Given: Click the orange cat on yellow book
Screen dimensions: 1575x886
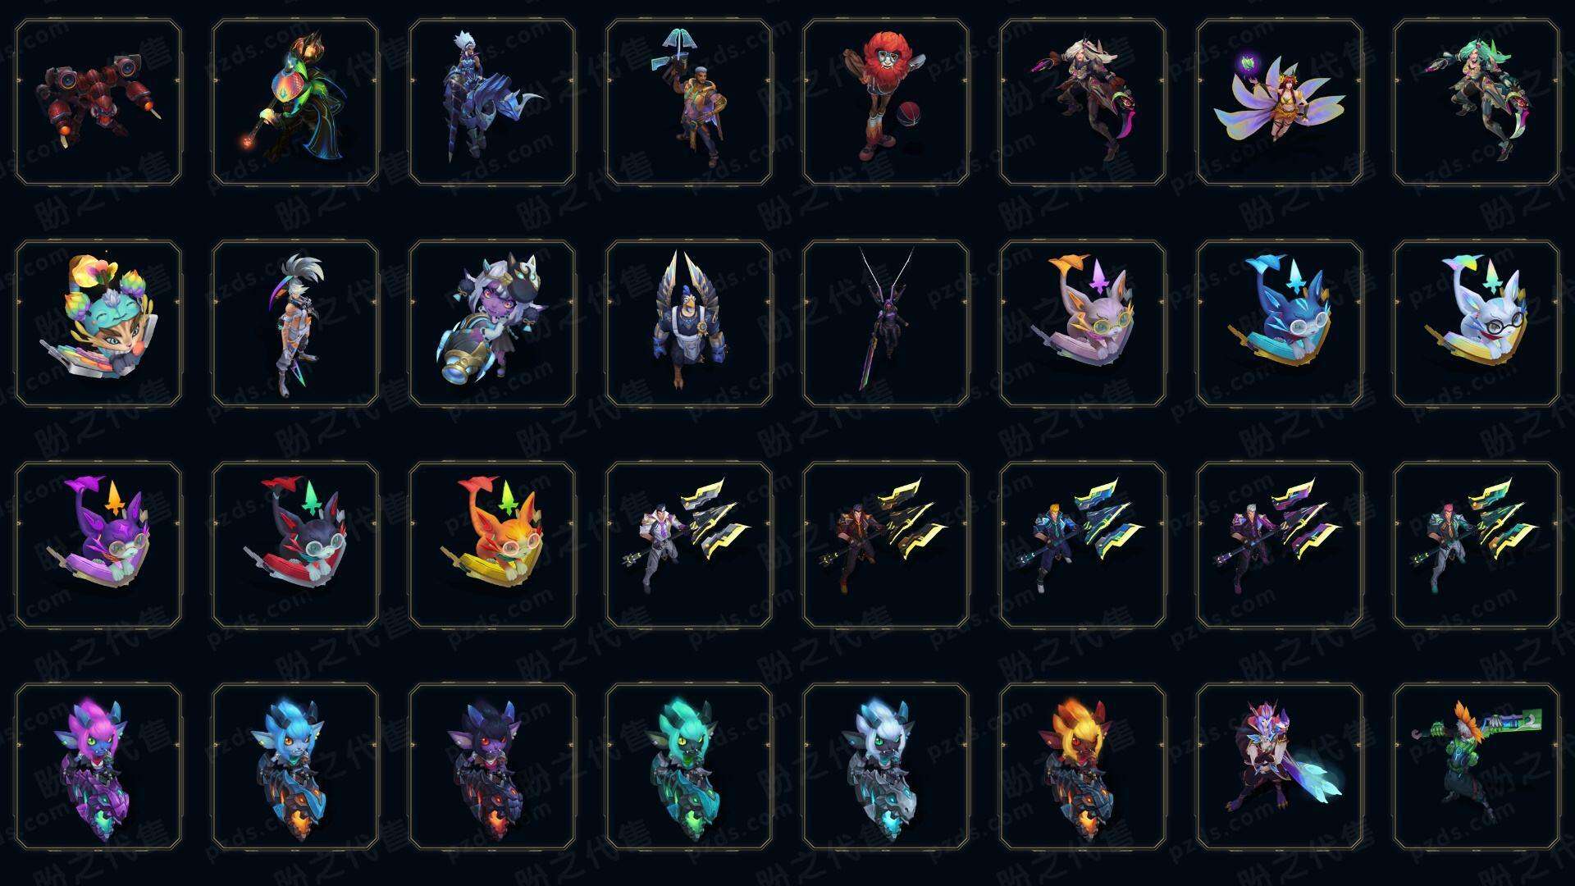Looking at the screenshot, I should (x=492, y=545).
